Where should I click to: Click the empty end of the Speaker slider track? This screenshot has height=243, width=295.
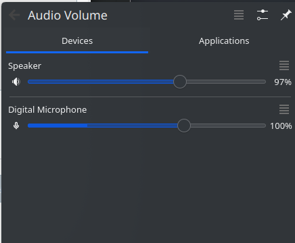pos(226,82)
